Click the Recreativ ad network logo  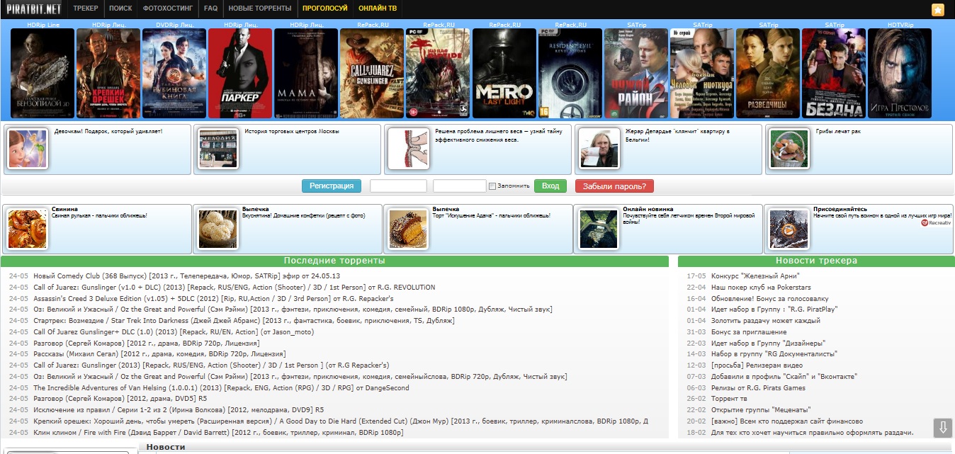(935, 222)
